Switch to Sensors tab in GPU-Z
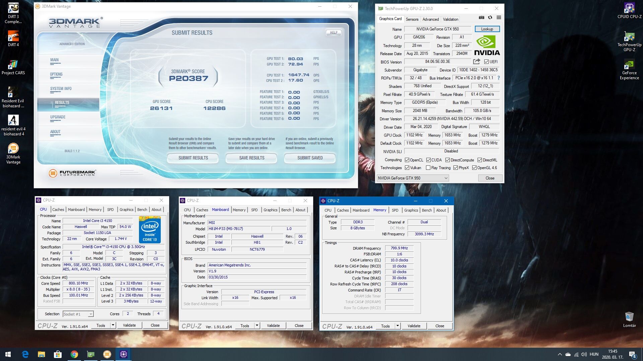 [x=412, y=19]
